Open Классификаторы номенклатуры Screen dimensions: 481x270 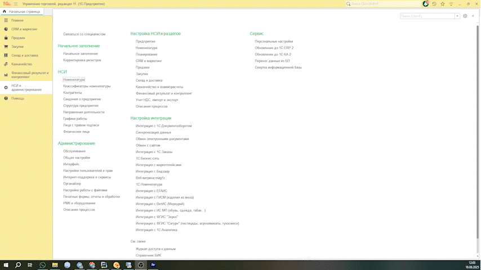(87, 86)
